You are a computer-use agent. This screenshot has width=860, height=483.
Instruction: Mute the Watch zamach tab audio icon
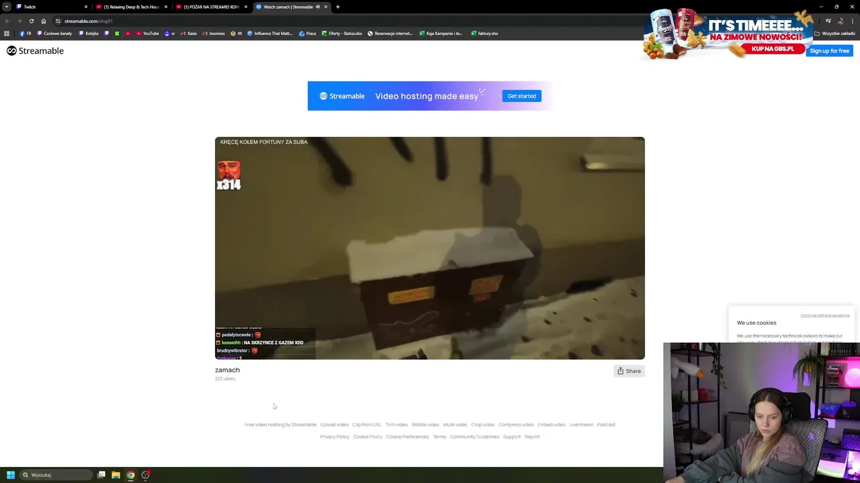pyautogui.click(x=318, y=7)
